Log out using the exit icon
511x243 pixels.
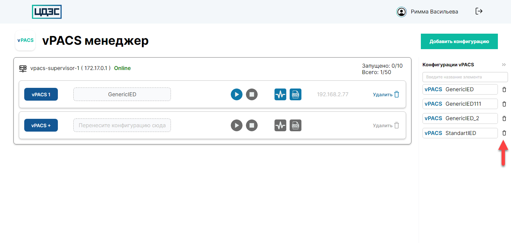coord(479,11)
